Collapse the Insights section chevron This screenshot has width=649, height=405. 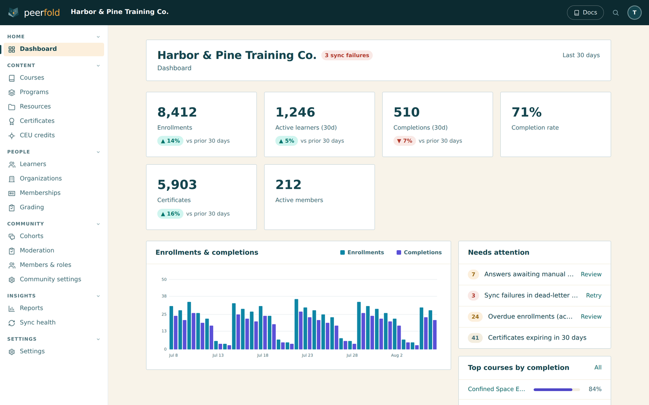pos(98,296)
